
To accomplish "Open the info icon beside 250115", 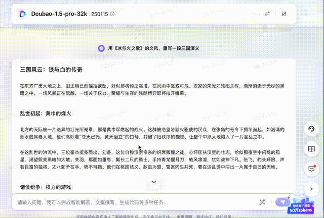I will pos(112,14).
